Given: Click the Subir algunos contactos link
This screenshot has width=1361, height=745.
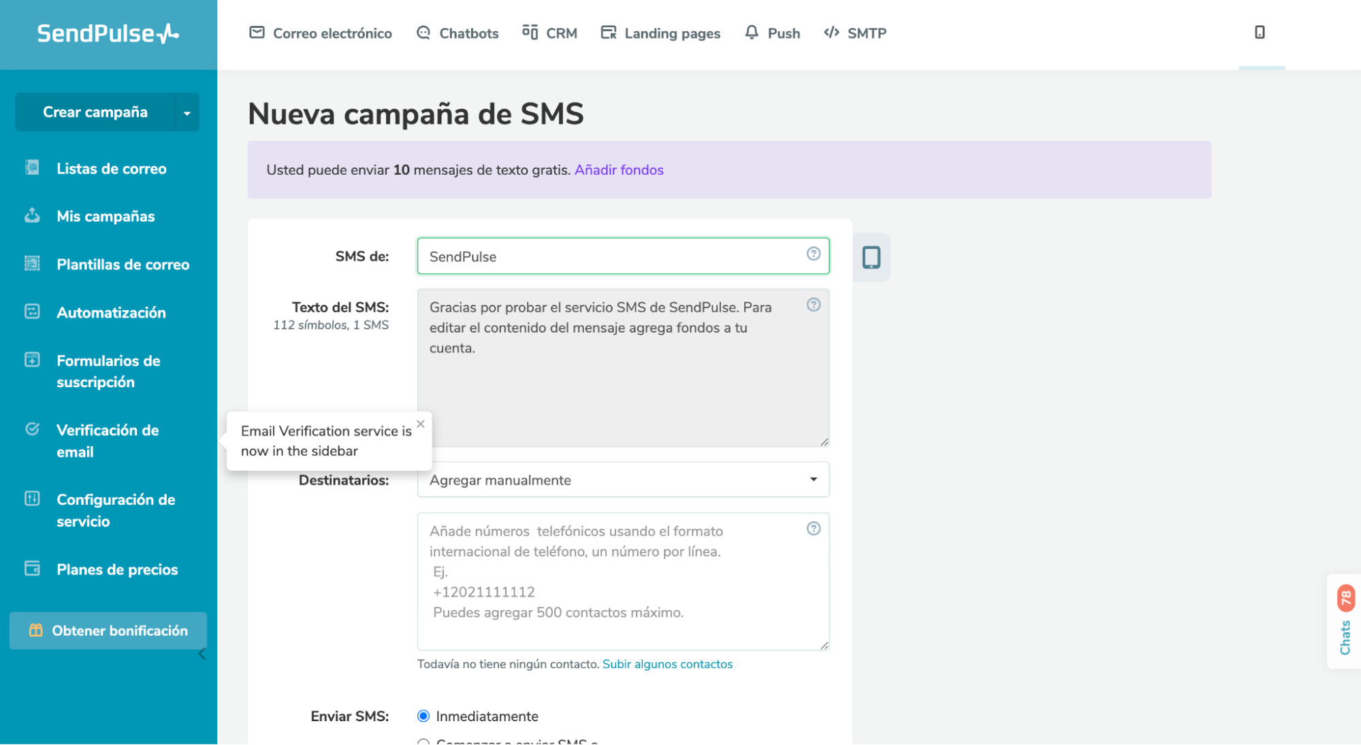Looking at the screenshot, I should click(667, 664).
